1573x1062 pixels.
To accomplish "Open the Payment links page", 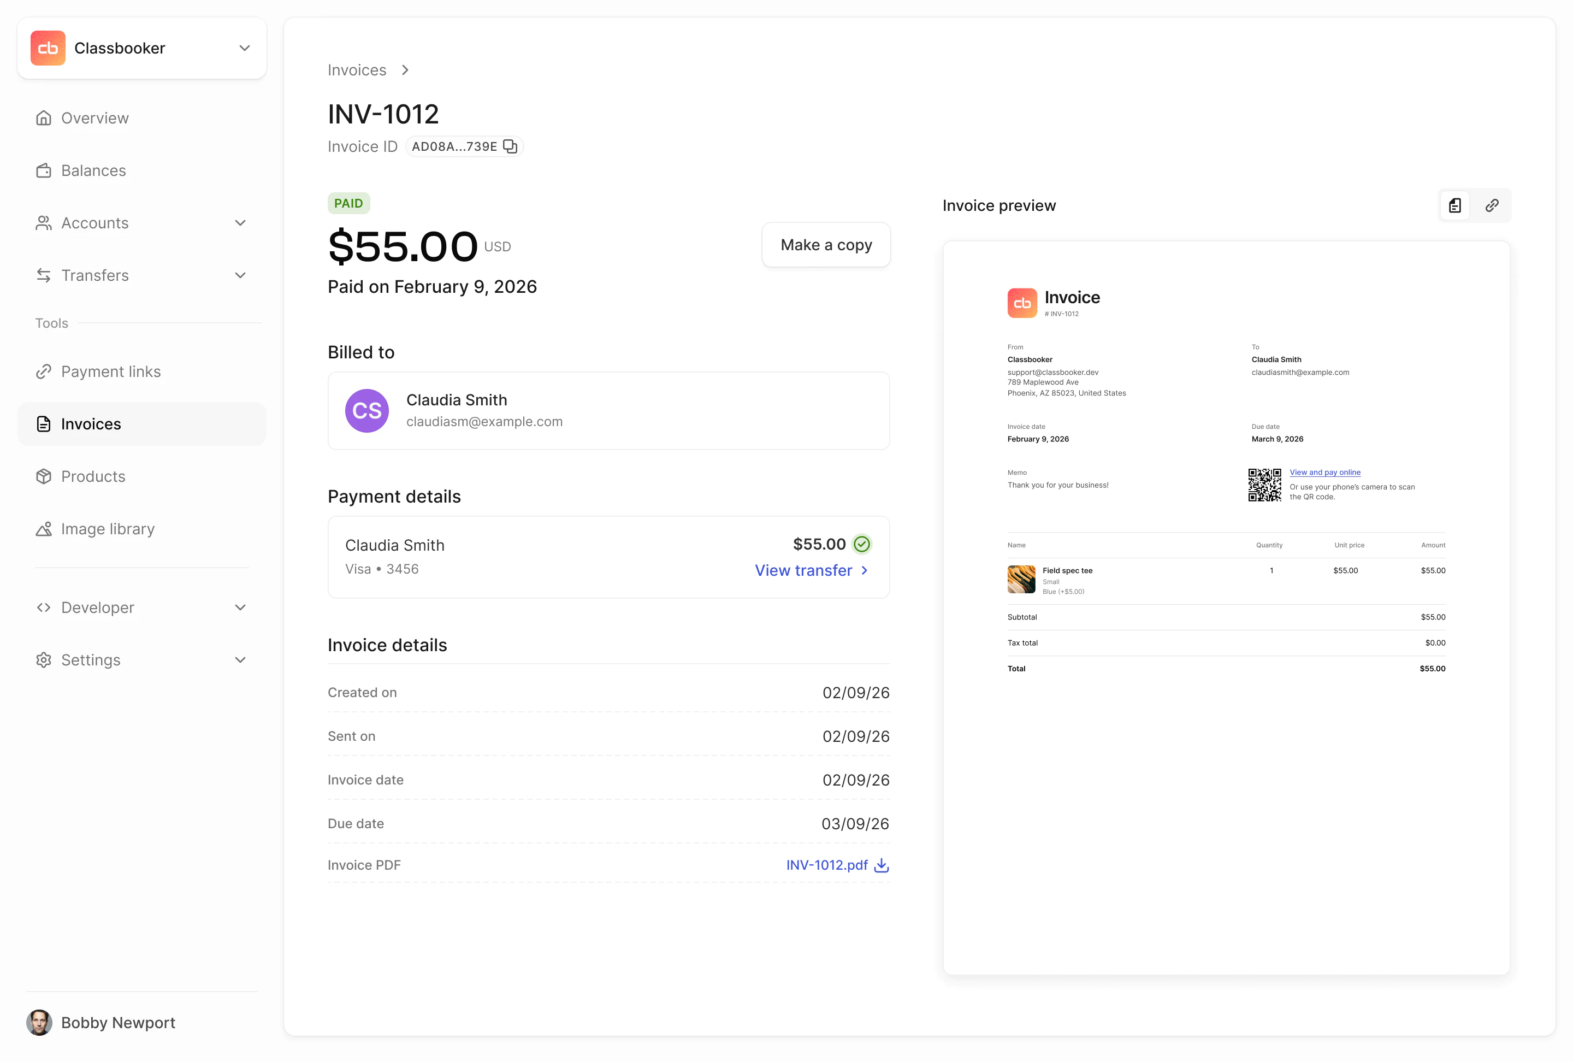I will [x=111, y=371].
